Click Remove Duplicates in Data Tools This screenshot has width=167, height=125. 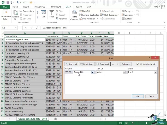pos(89,15)
